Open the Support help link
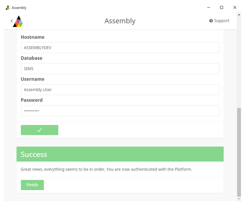Screen dimensions: 248x209 coord(219,21)
